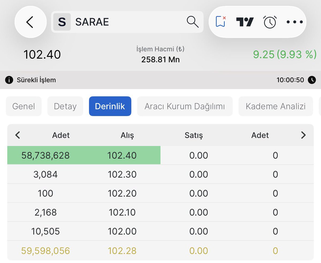
Task: Tap the 10:00:50 time display
Action: (290, 80)
